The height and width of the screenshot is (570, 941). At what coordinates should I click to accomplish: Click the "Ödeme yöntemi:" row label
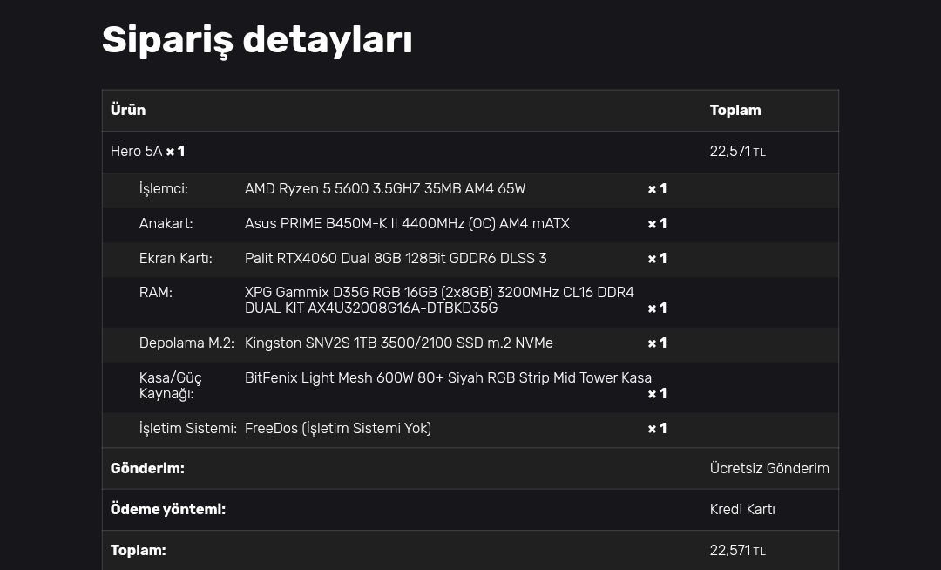[x=168, y=510]
